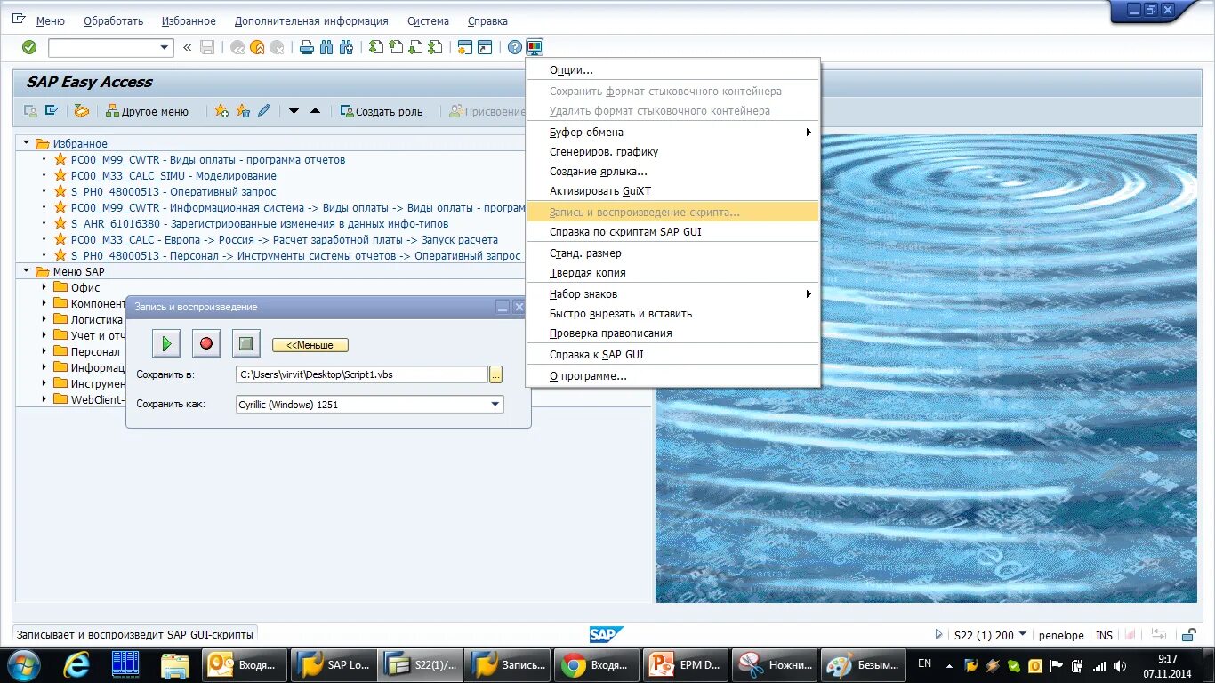Image resolution: width=1215 pixels, height=683 pixels.
Task: Click the Создать роль button
Action: tap(382, 111)
